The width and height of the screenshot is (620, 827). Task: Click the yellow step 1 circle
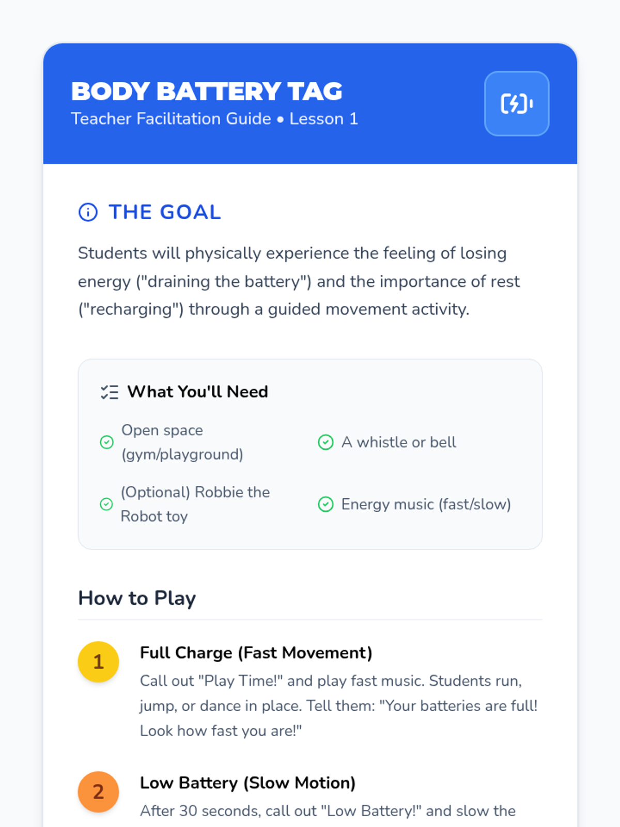(x=98, y=662)
